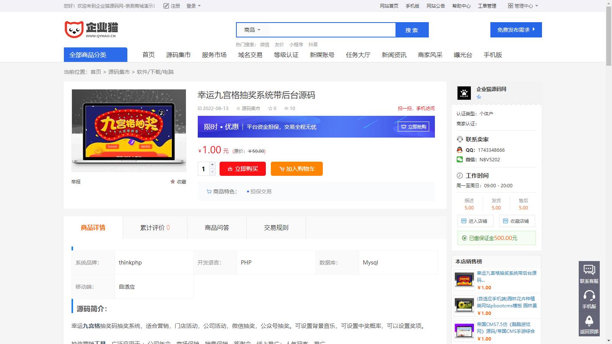Open 源码集市 in the navigation bar
The width and height of the screenshot is (612, 344).
[178, 55]
